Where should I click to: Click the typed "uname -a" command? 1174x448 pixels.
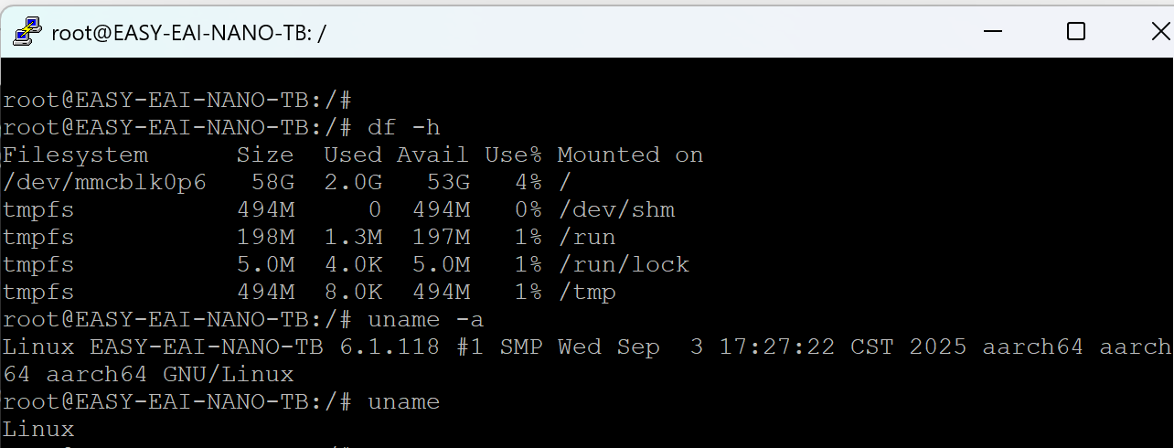(425, 320)
